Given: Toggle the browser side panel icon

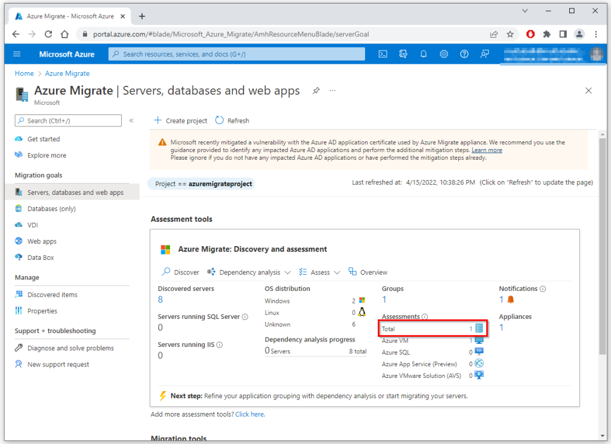Looking at the screenshot, I should 563,34.
